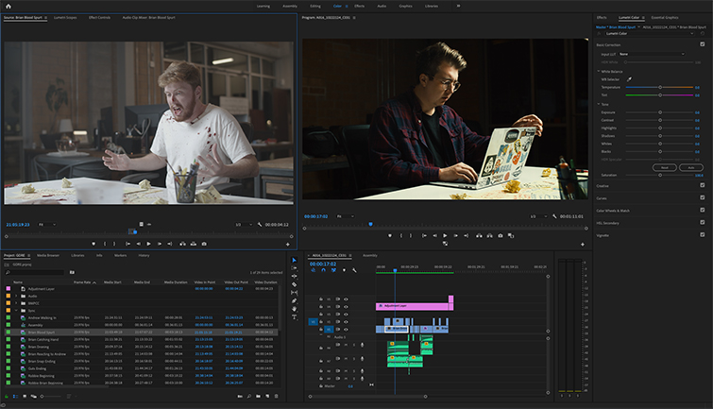
Task: Collapse White Balance section
Action: 599,72
